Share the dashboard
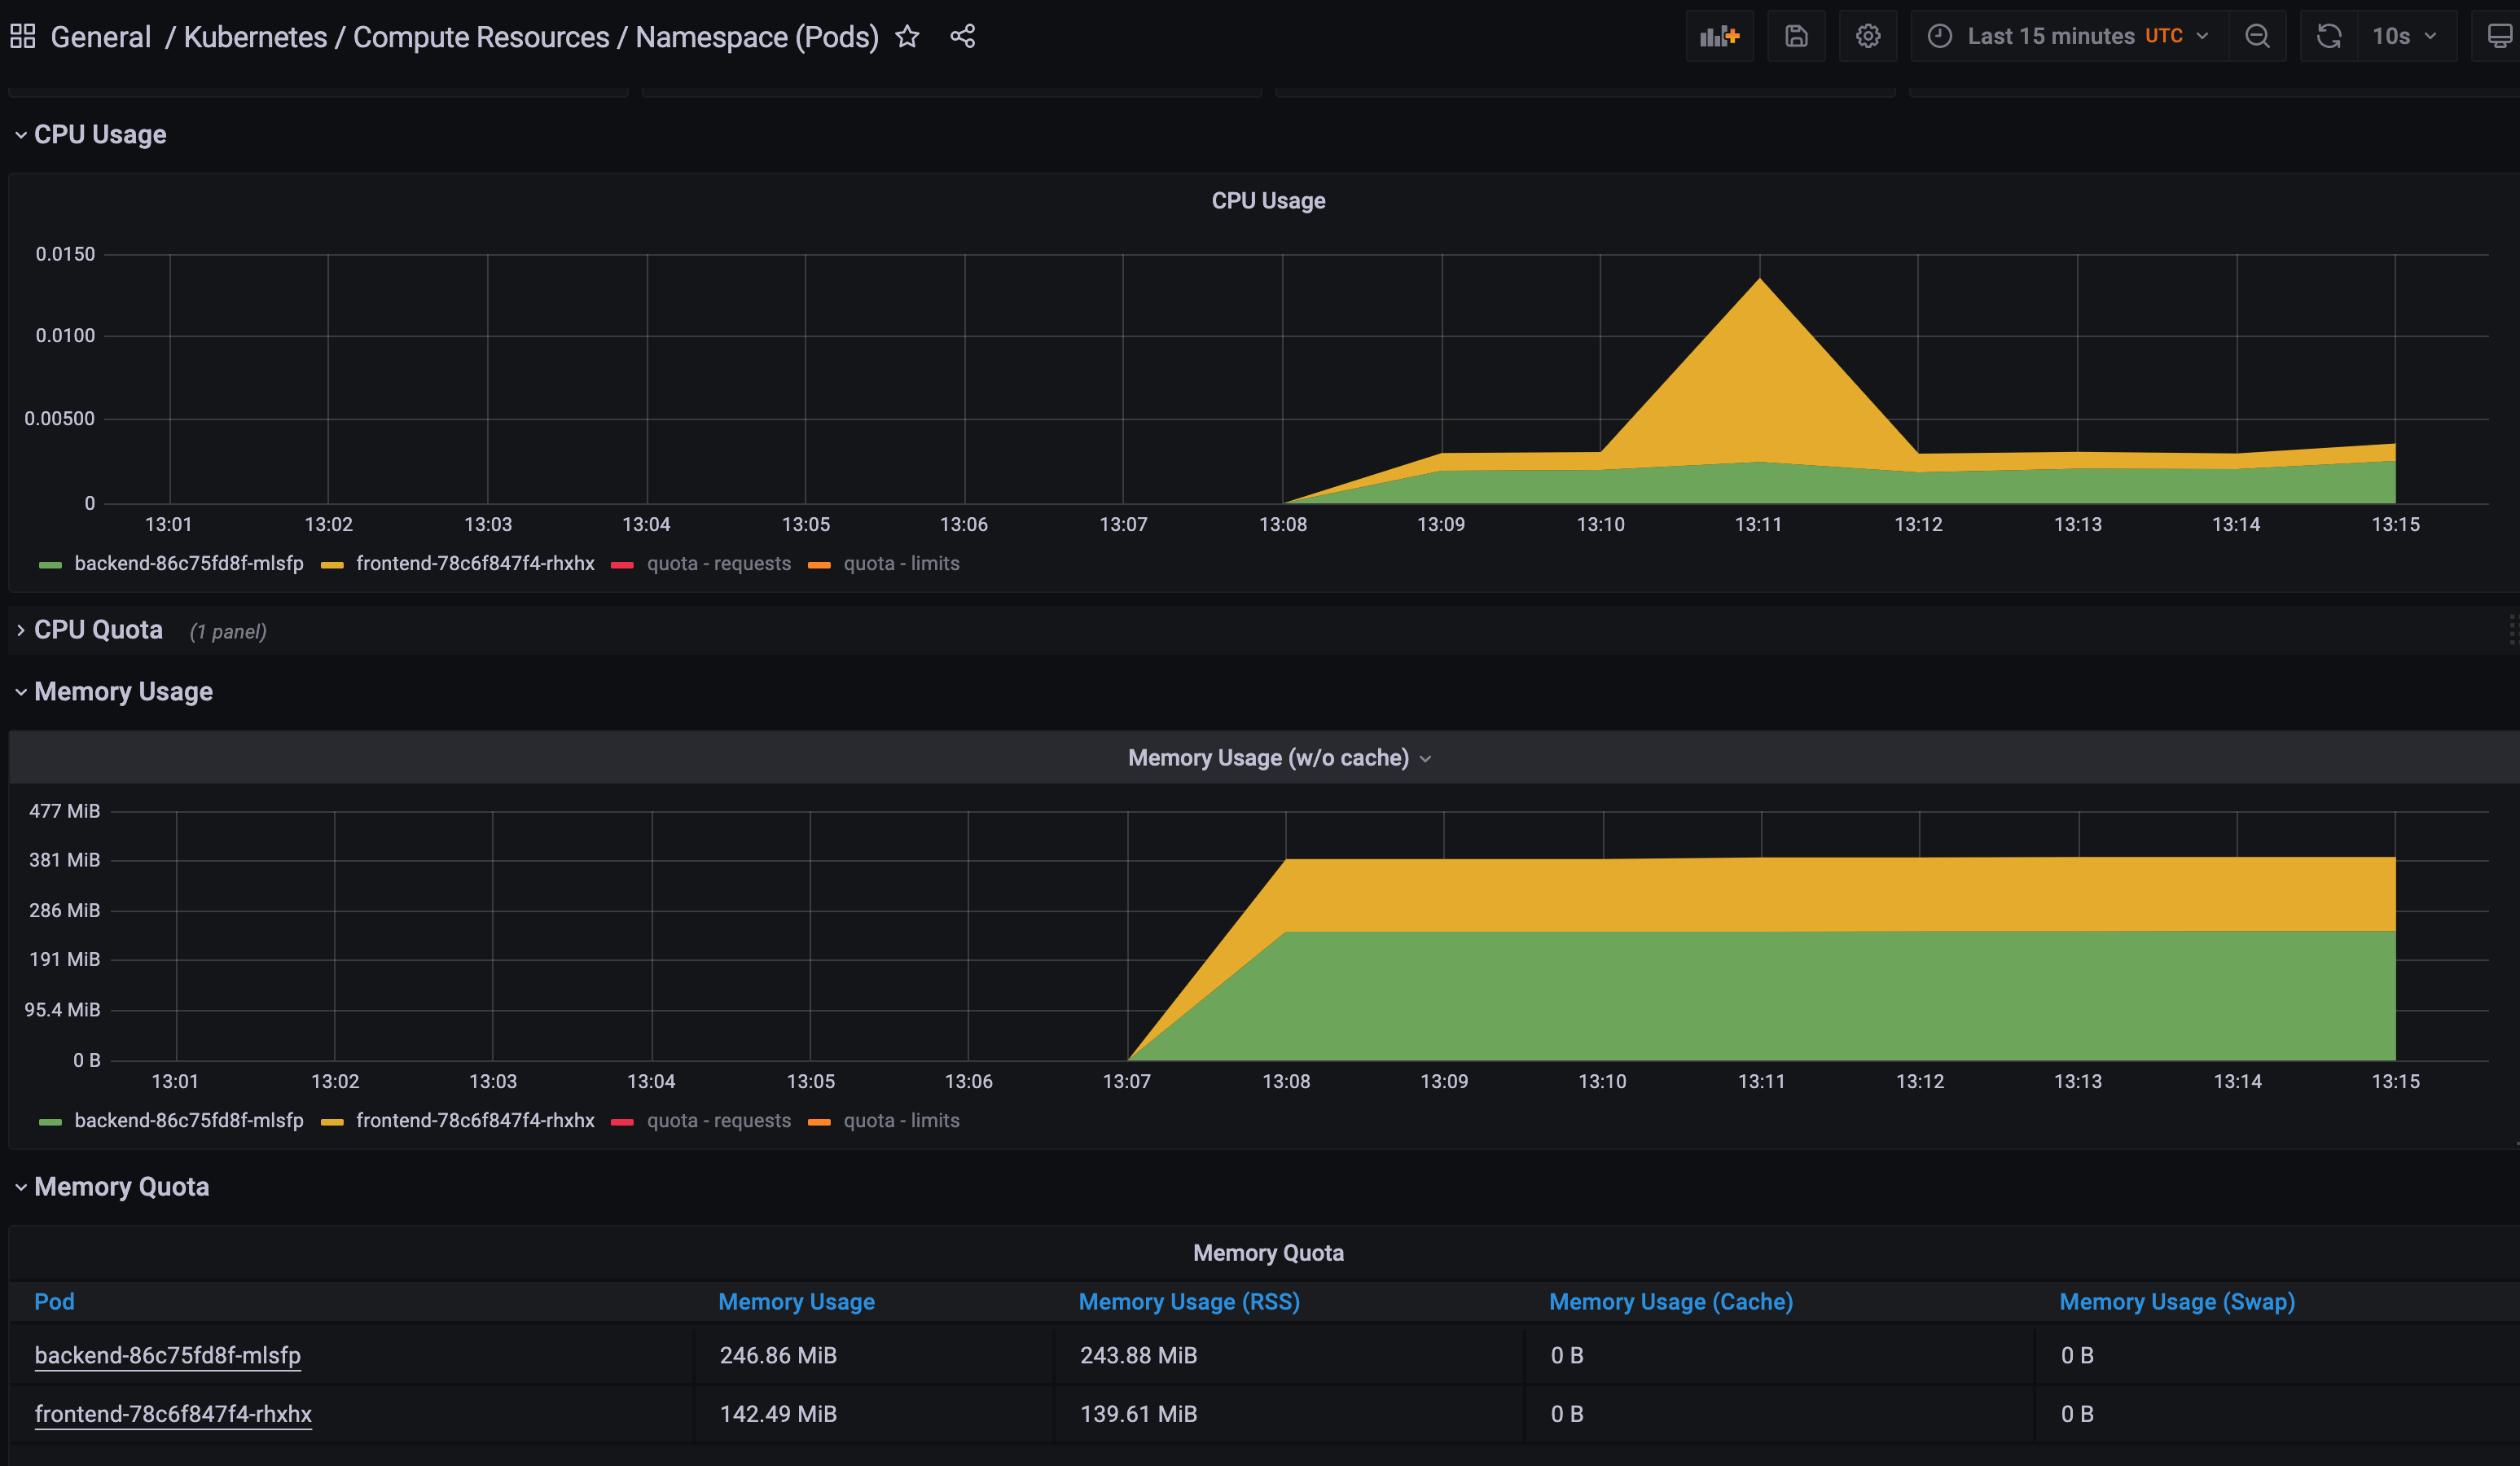This screenshot has width=2520, height=1466. pos(962,37)
